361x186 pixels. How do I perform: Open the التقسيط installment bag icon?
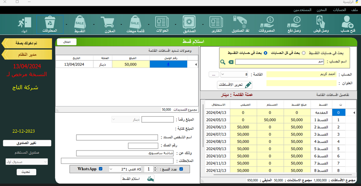point(80,24)
